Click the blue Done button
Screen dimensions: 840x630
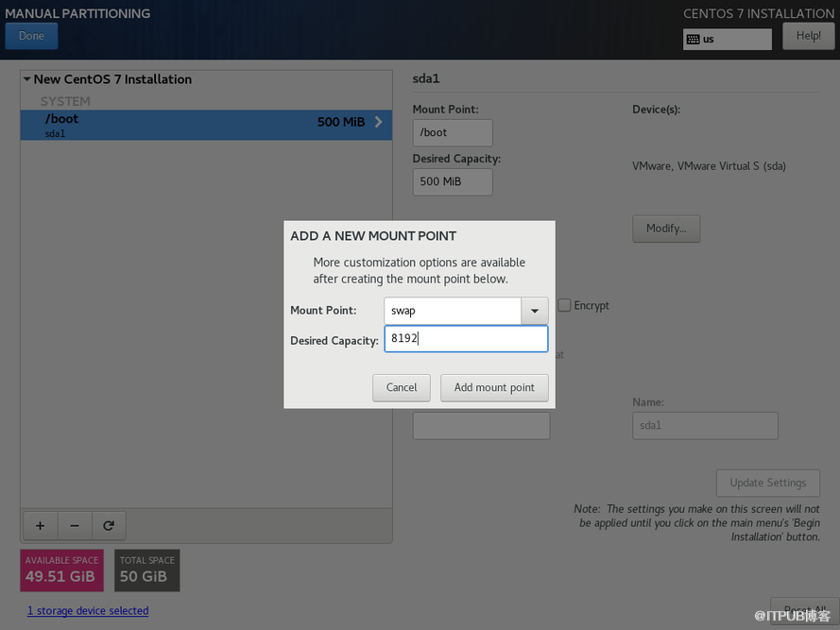click(x=31, y=36)
